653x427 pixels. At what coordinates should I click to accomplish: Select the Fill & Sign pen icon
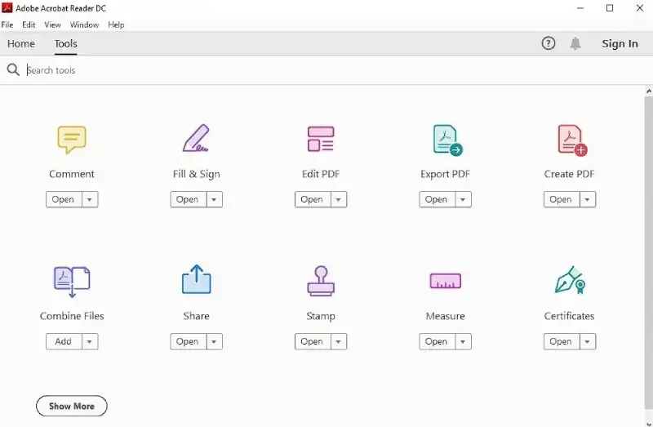196,139
